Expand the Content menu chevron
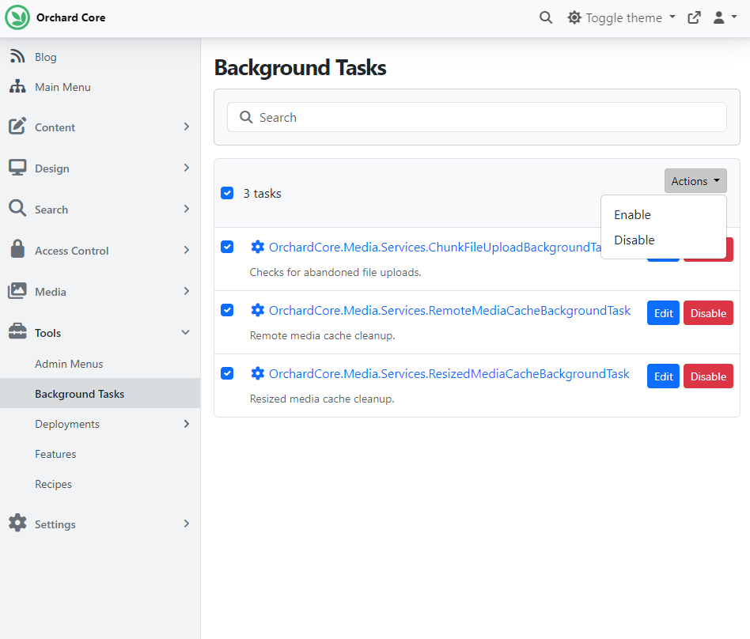 pyautogui.click(x=187, y=127)
